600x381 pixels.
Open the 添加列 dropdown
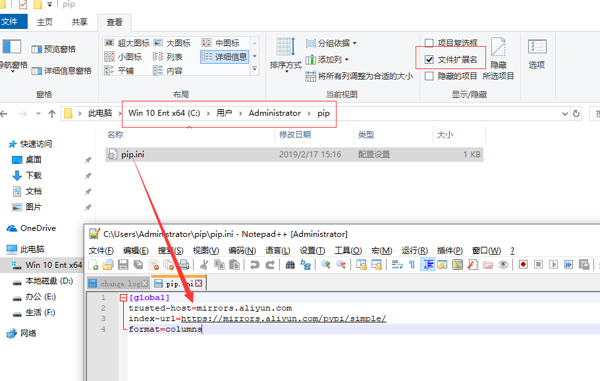click(327, 60)
